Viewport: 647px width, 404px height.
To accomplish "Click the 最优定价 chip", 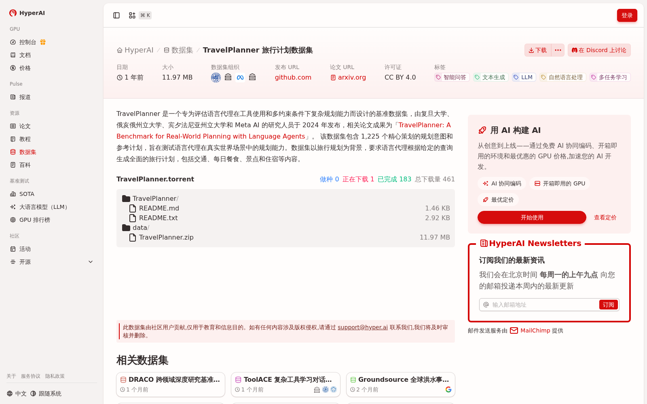I will pos(498,200).
